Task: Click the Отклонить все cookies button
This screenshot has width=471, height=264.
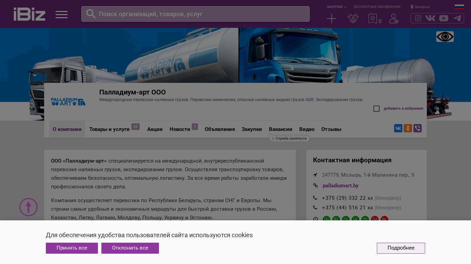Action: point(130,248)
